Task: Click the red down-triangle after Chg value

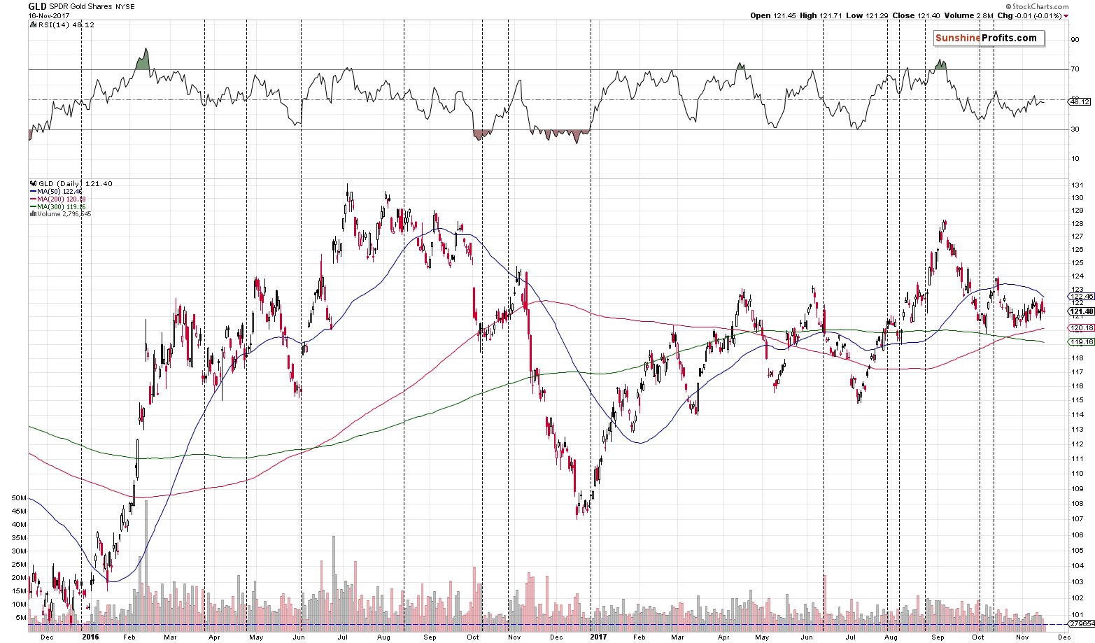Action: point(1066,15)
